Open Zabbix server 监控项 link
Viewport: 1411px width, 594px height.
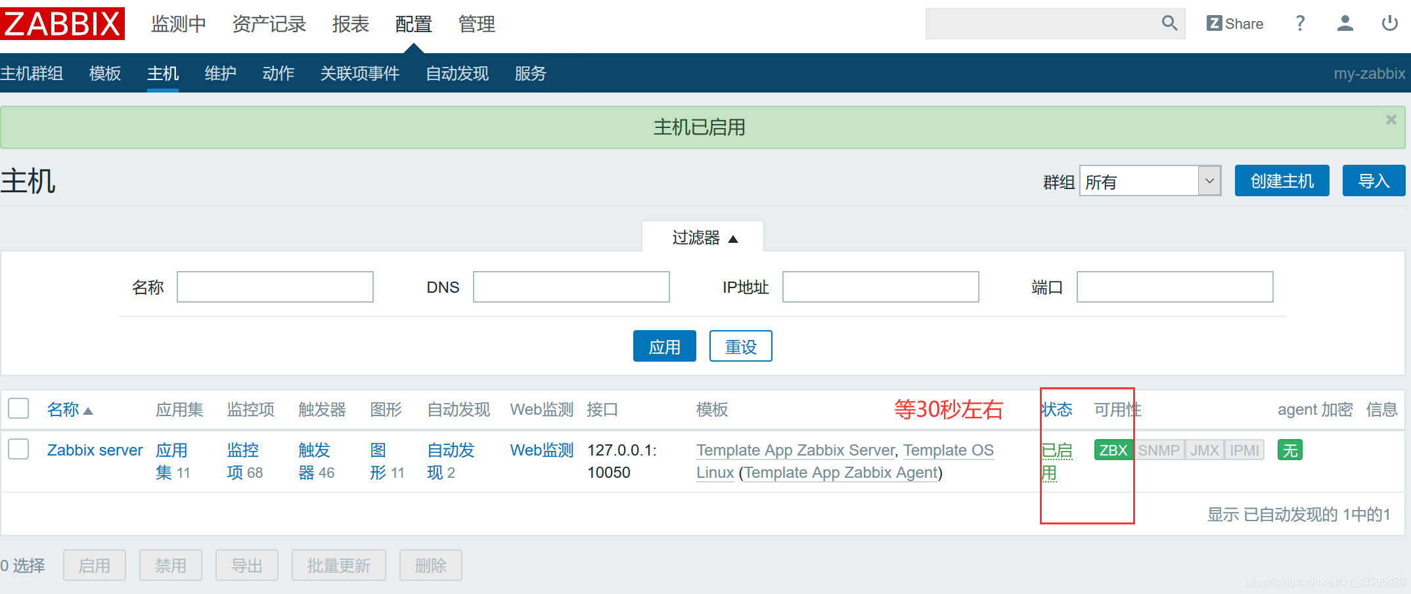pos(244,461)
